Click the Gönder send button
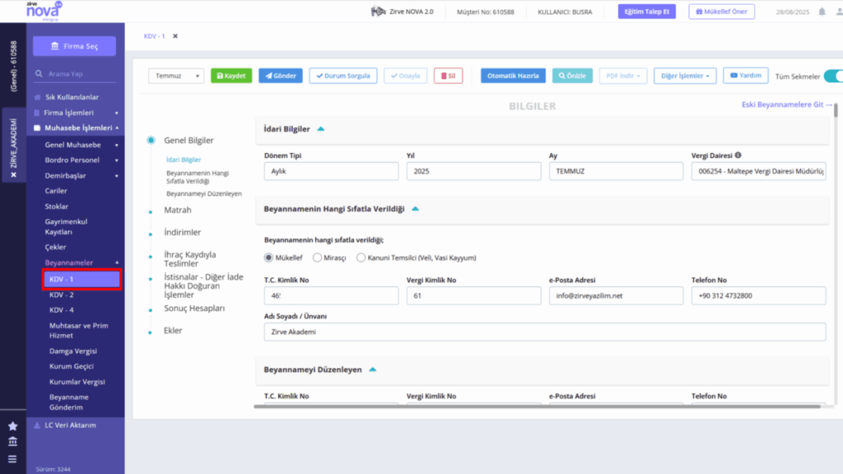The width and height of the screenshot is (843, 474). point(281,76)
